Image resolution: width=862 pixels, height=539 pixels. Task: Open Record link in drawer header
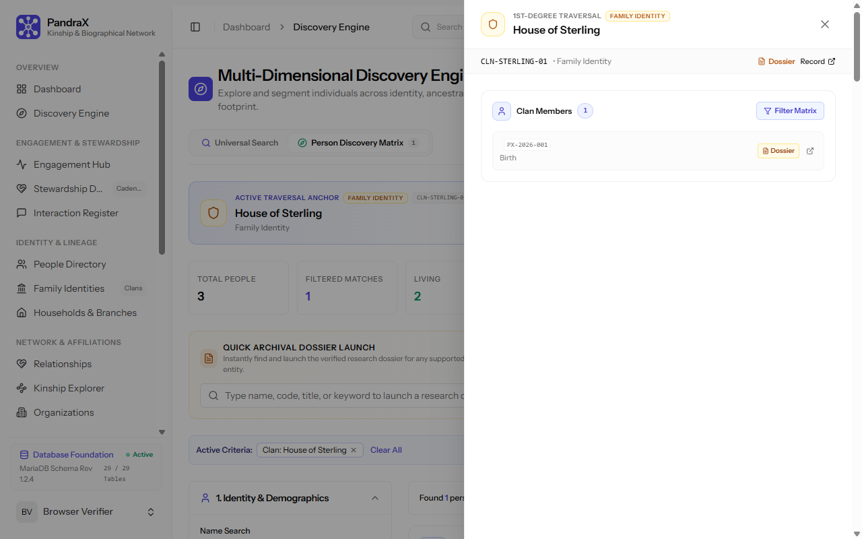pos(818,61)
